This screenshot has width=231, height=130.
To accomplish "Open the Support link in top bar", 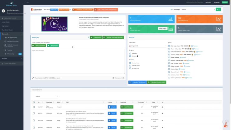I will [x=217, y=2].
